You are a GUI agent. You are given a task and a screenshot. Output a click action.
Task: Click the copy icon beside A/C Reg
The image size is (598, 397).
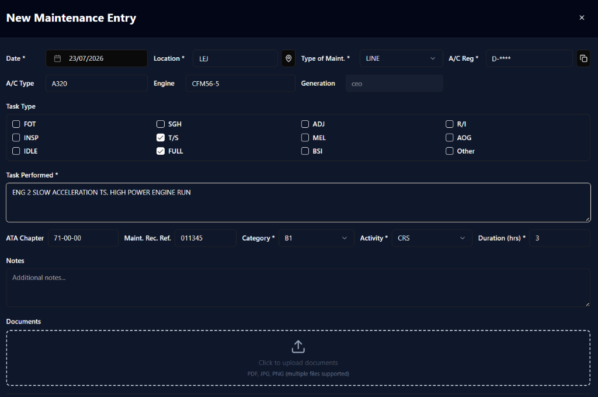(x=583, y=58)
